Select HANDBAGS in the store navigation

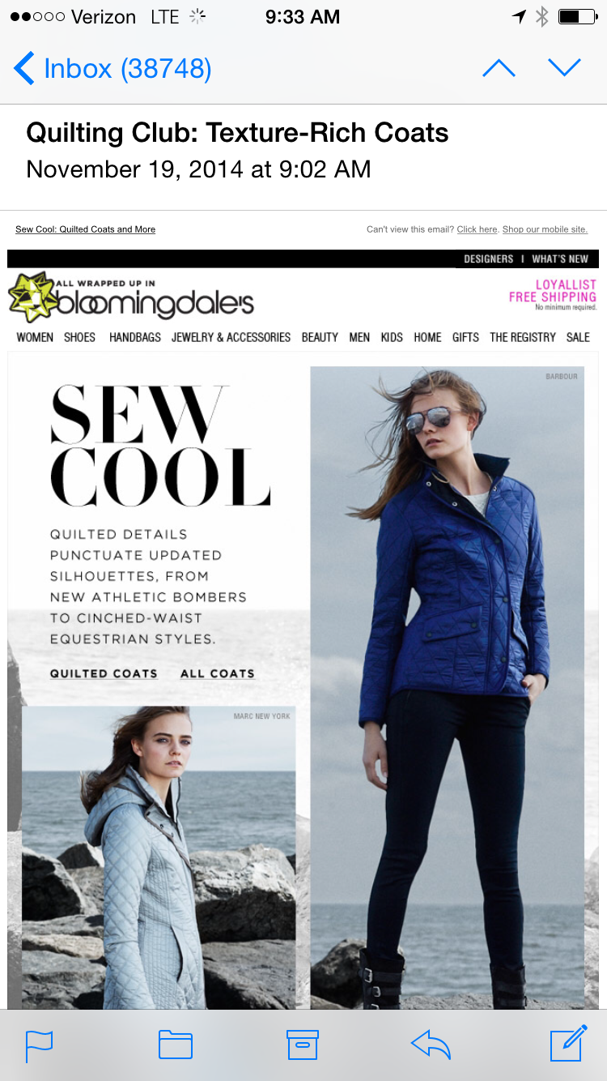pyautogui.click(x=135, y=337)
